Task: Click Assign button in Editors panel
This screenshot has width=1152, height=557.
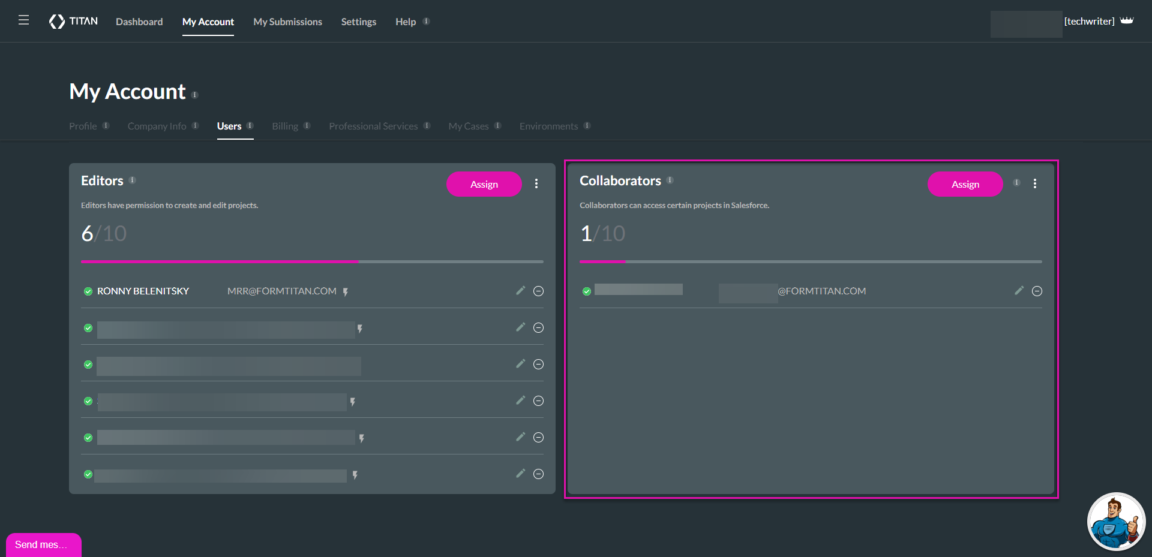Action: (x=484, y=184)
